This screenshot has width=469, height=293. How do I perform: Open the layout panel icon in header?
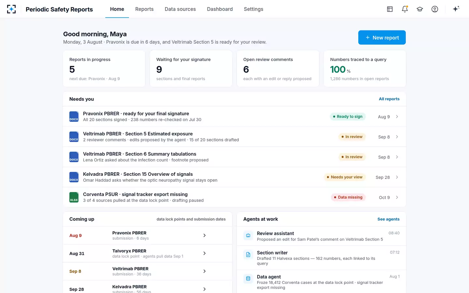[390, 9]
